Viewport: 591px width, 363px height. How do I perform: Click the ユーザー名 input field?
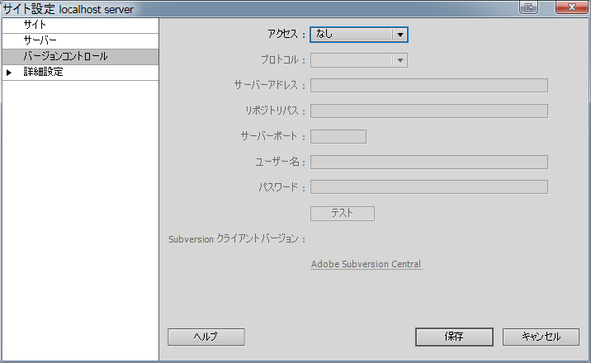pyautogui.click(x=429, y=162)
